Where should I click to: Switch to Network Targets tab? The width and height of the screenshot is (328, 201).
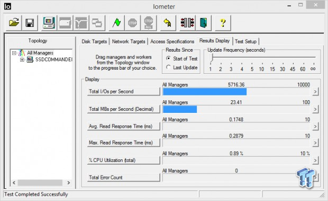point(129,42)
